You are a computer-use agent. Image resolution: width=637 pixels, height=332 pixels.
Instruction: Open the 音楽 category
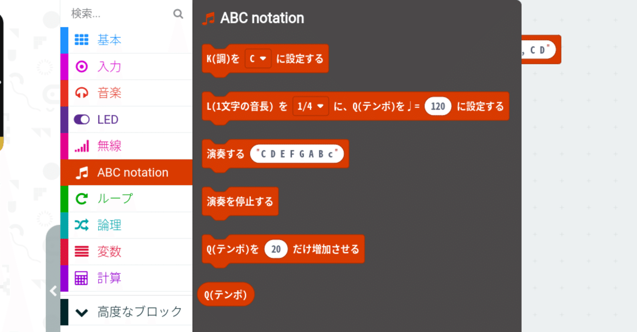point(109,93)
